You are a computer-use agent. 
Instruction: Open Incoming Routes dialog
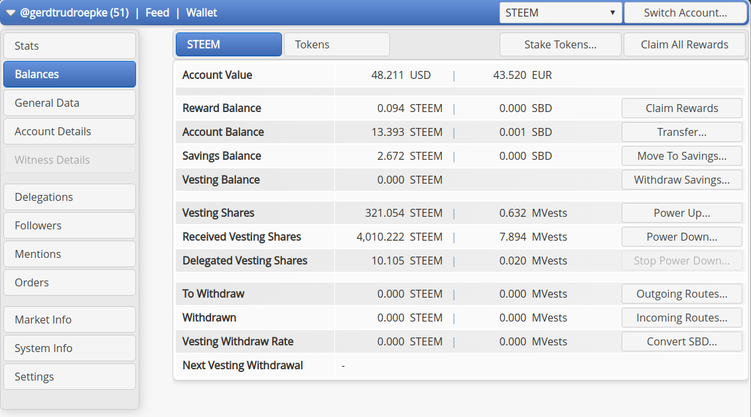[681, 318]
